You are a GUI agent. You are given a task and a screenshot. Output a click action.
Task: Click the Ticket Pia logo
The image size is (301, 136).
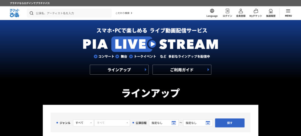pos(14,13)
